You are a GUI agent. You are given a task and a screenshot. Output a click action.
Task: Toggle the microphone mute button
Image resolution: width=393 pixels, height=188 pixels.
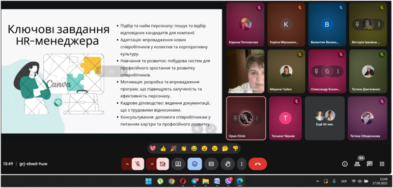pyautogui.click(x=138, y=164)
